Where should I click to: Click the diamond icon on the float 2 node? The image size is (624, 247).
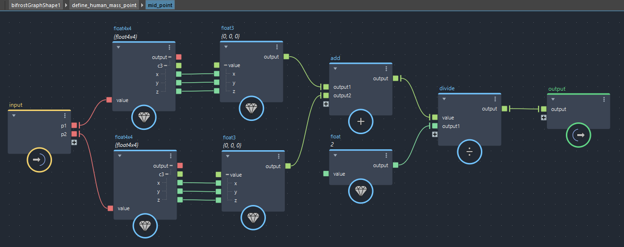coord(361,191)
